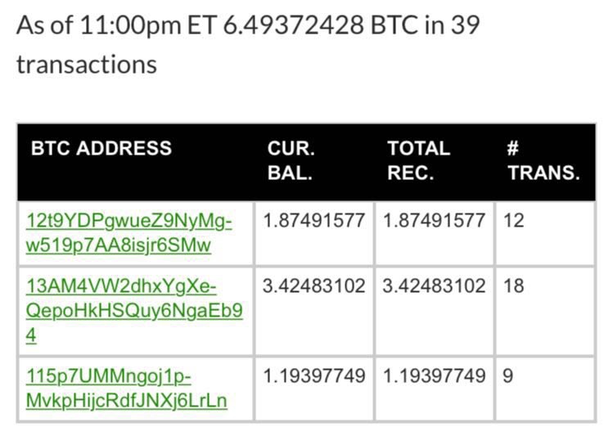Click the CUR. BAL. column header
Image resolution: width=613 pixels, height=445 pixels.
[x=291, y=160]
